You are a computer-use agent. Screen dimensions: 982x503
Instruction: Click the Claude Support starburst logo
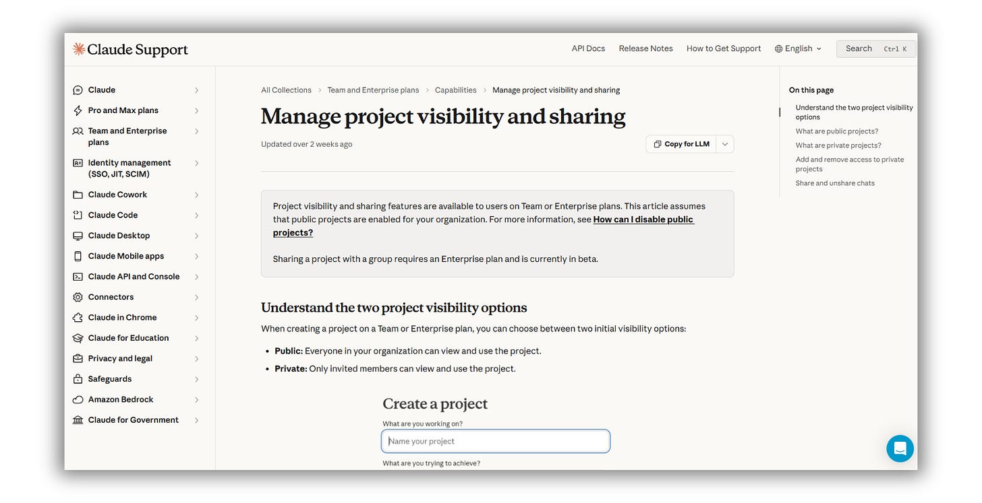click(x=79, y=49)
